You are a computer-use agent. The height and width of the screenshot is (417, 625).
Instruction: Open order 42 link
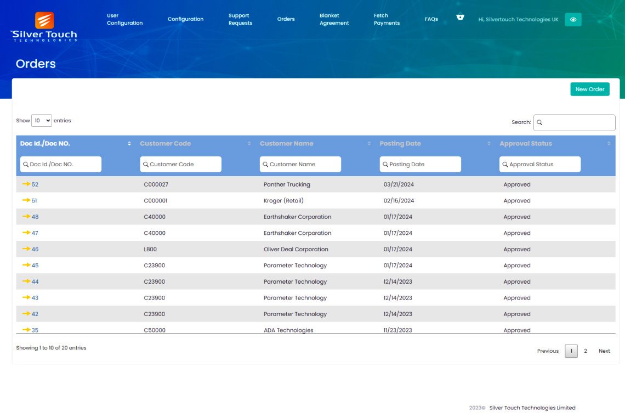[35, 314]
